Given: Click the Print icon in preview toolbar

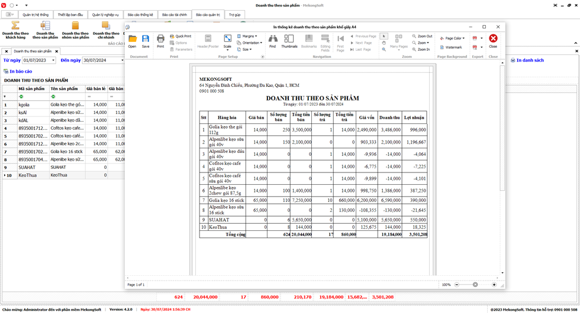Looking at the screenshot, I should pos(160,40).
